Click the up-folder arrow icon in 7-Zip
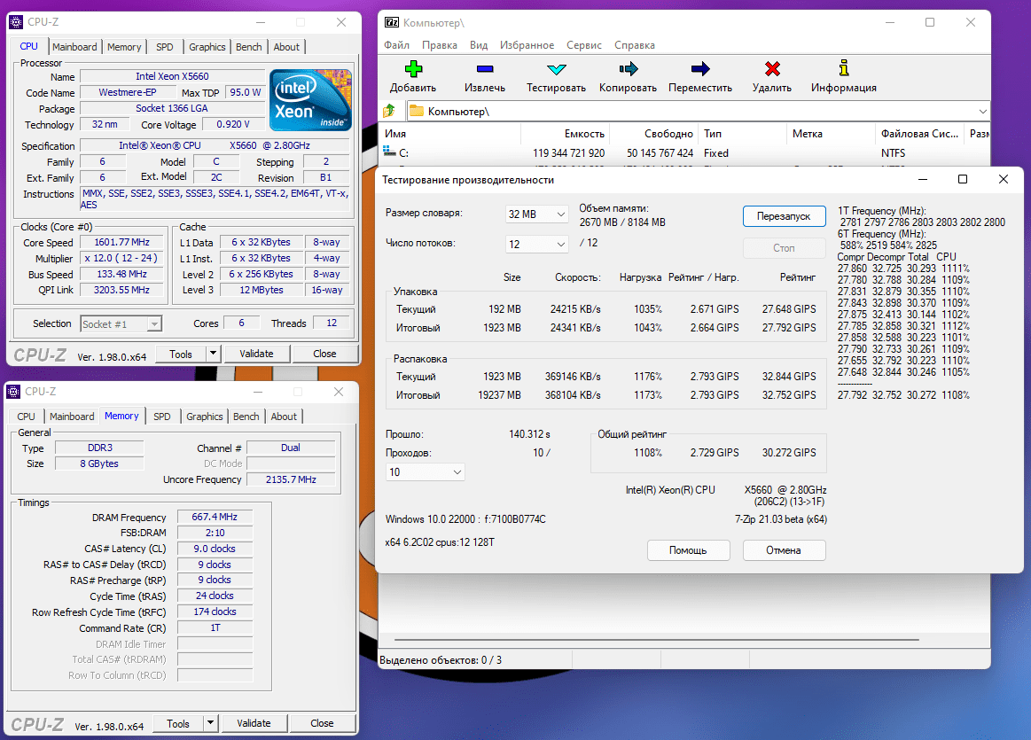Image resolution: width=1031 pixels, height=740 pixels. pyautogui.click(x=389, y=111)
